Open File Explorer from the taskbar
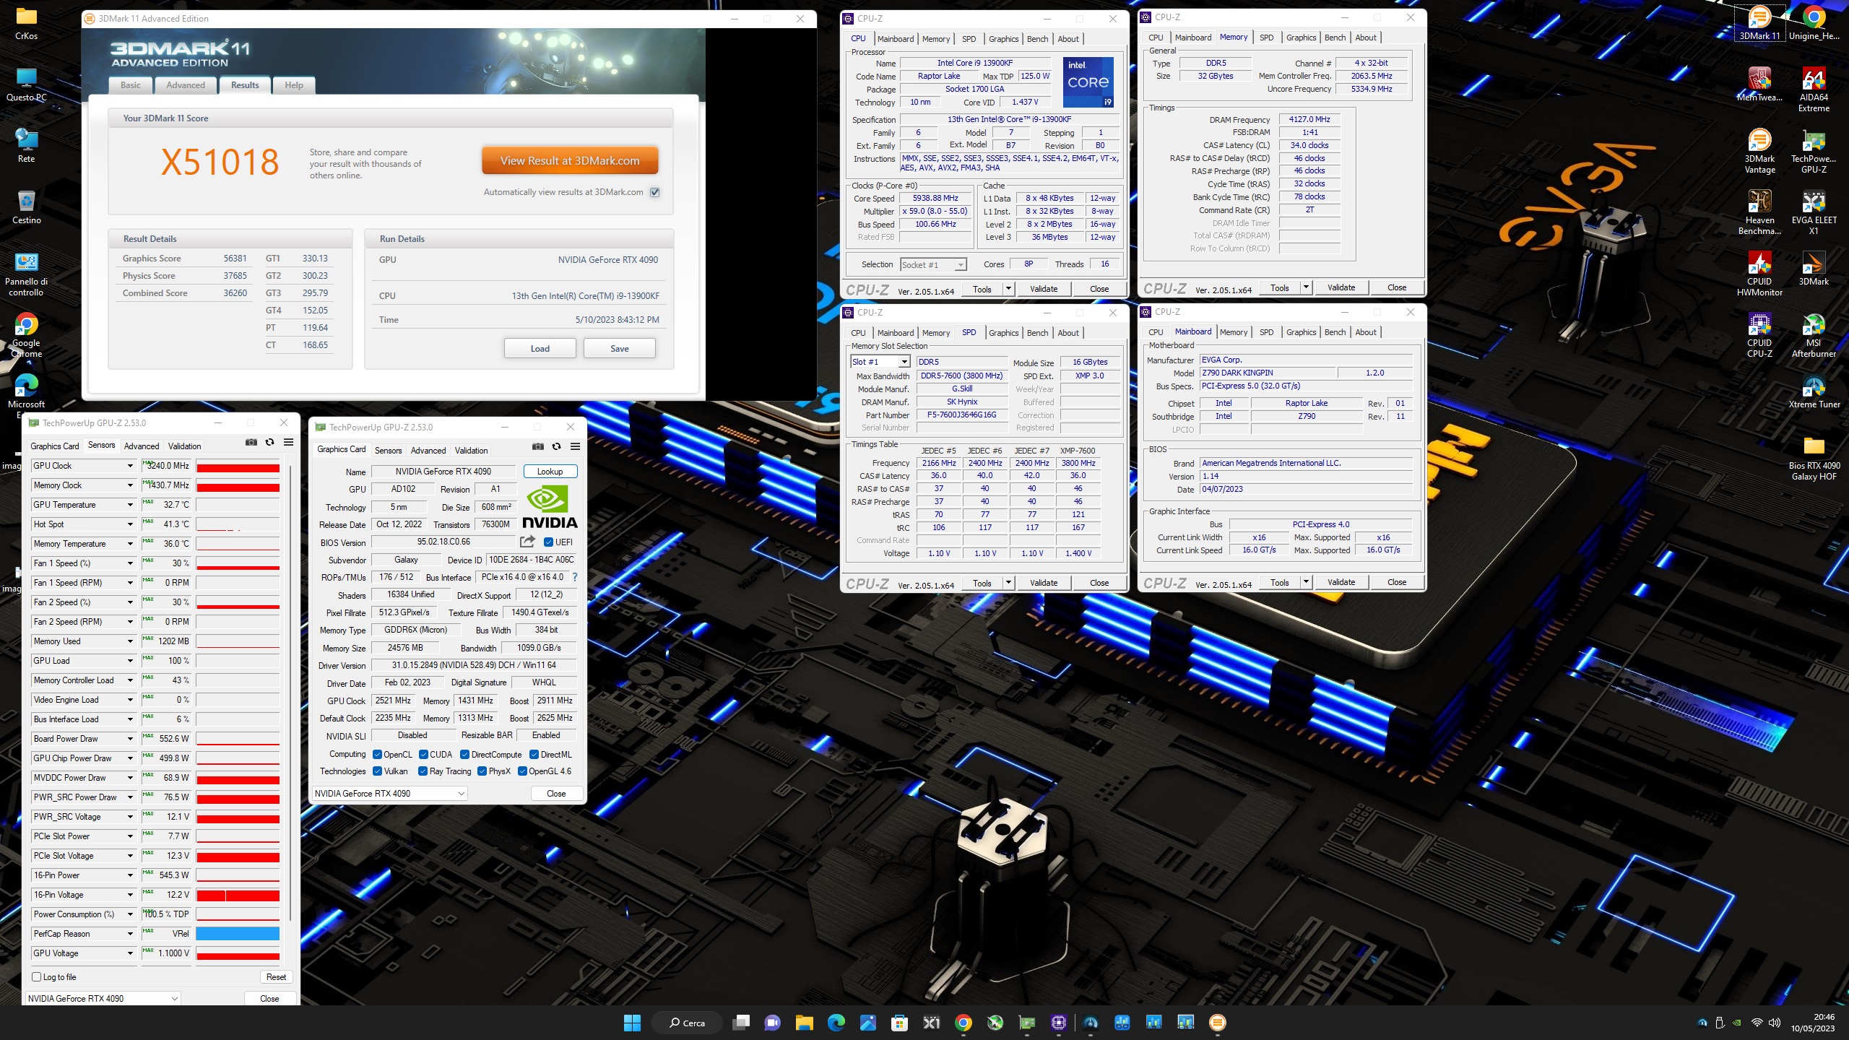Screen dimensions: 1849x1040 coord(804,1022)
